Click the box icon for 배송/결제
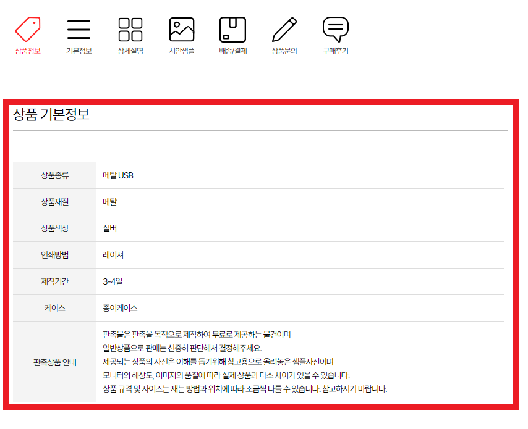The width and height of the screenshot is (528, 429). 232,29
